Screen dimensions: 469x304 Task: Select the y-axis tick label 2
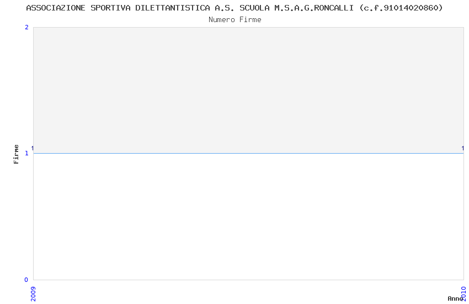[26, 27]
